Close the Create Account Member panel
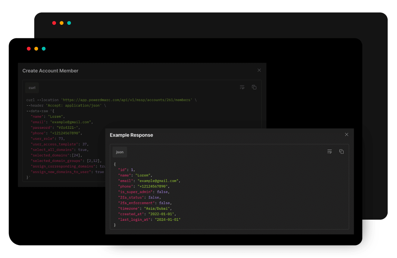The width and height of the screenshot is (397, 258). click(x=259, y=70)
